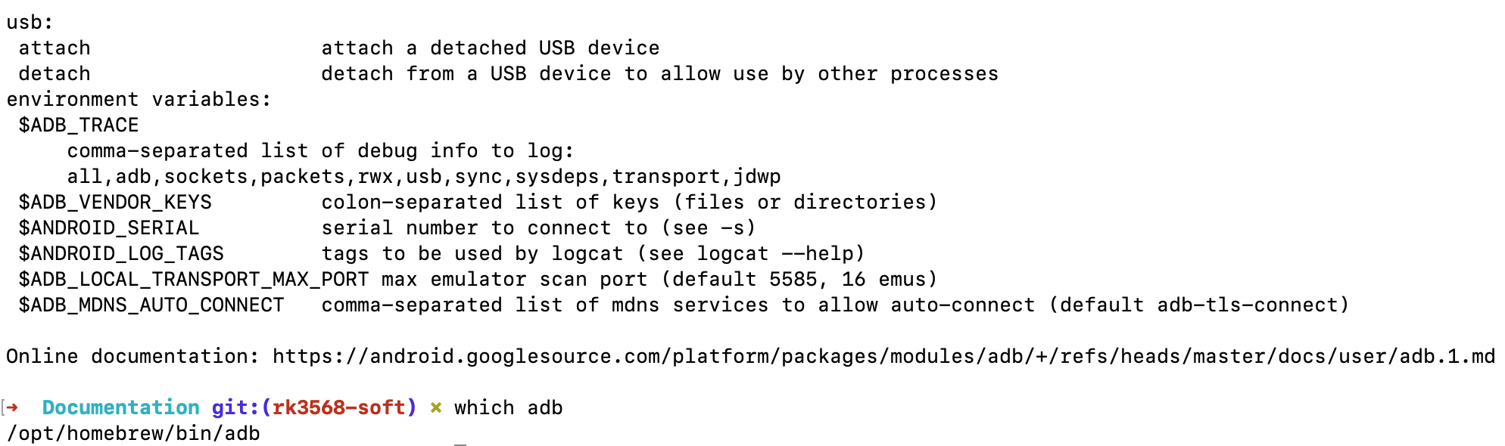Click the 'detach' usb command
The width and height of the screenshot is (1505, 446).
pyautogui.click(x=55, y=73)
